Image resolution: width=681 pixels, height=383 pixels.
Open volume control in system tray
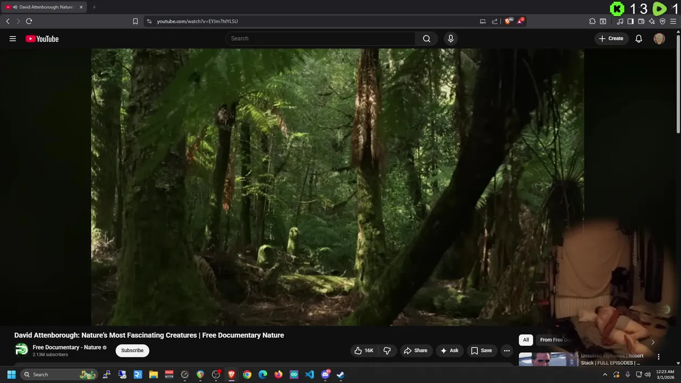pyautogui.click(x=647, y=374)
